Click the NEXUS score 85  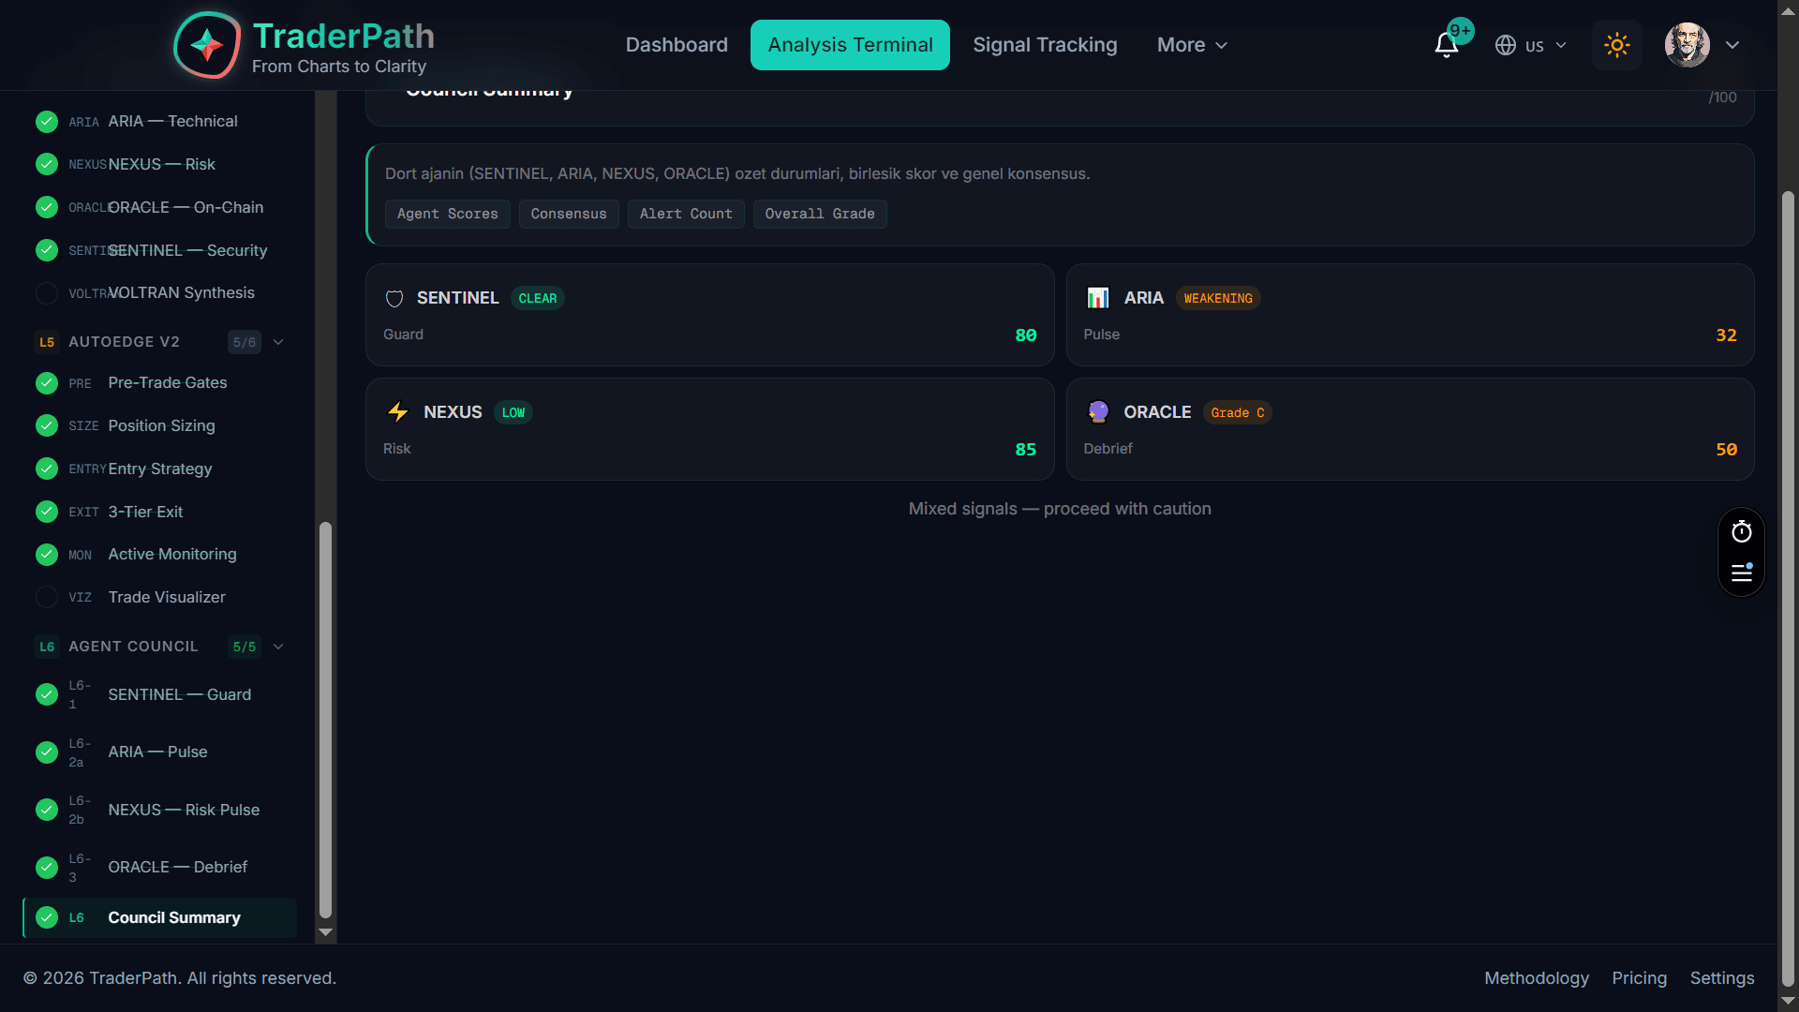click(x=1026, y=450)
